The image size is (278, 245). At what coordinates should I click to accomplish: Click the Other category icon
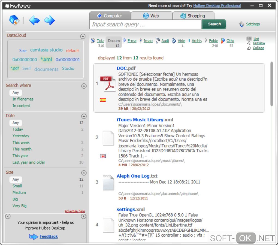[x=223, y=41]
